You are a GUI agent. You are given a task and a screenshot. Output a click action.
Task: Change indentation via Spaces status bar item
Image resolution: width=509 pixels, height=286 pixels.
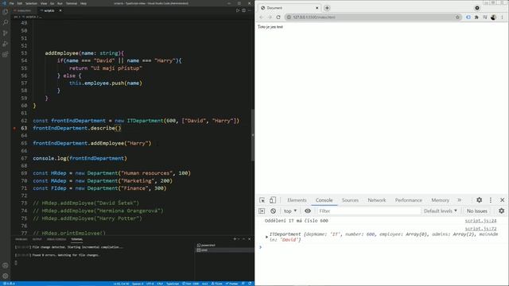138,284
